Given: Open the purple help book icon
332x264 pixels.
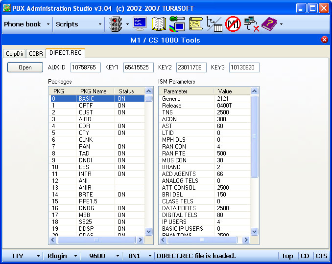Looking at the screenshot, I should tap(269, 24).
